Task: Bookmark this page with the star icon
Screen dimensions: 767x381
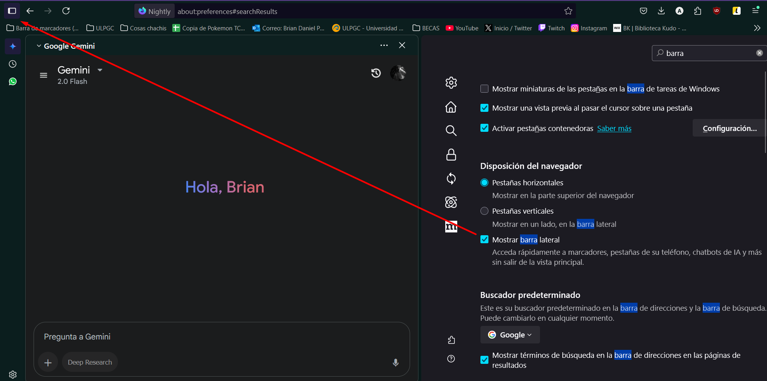Action: [568, 11]
